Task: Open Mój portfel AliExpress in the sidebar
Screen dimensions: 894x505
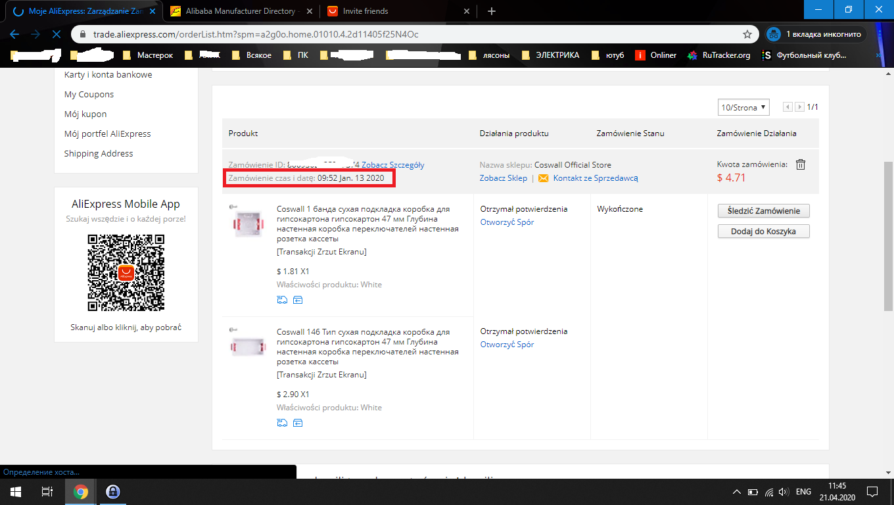Action: pos(107,134)
